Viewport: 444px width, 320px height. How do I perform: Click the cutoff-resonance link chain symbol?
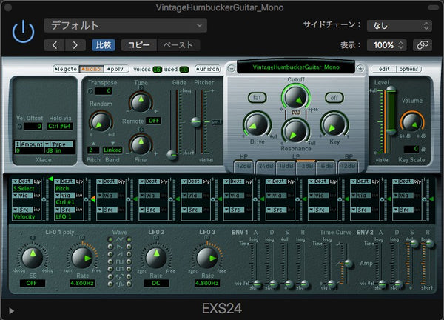296,113
